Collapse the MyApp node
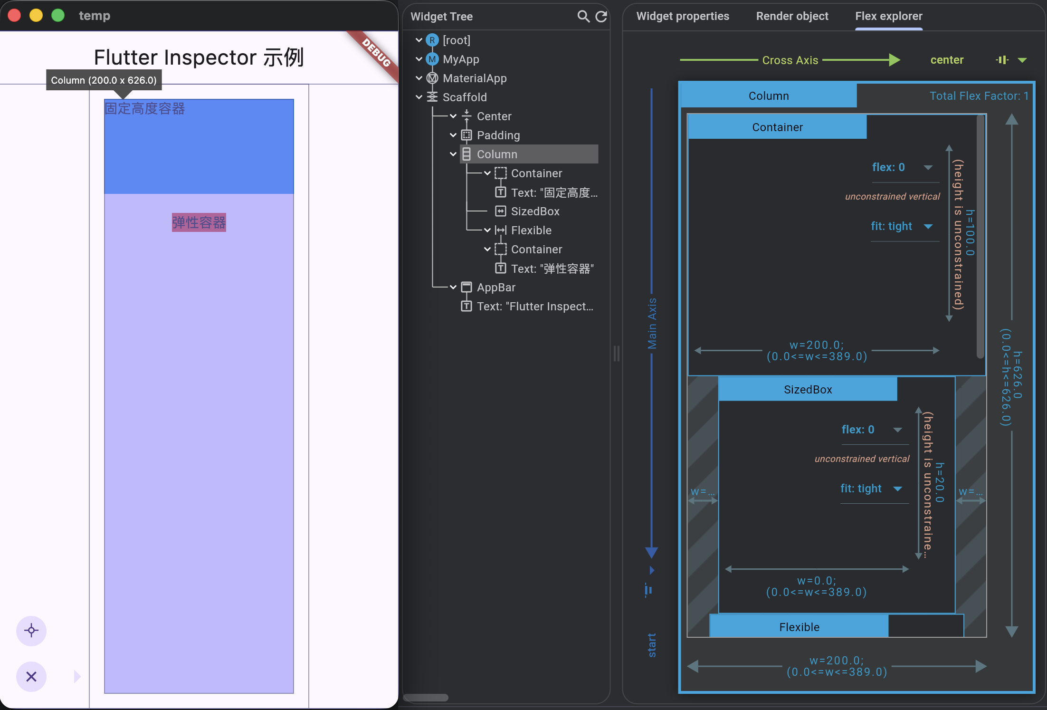The image size is (1047, 710). point(419,59)
